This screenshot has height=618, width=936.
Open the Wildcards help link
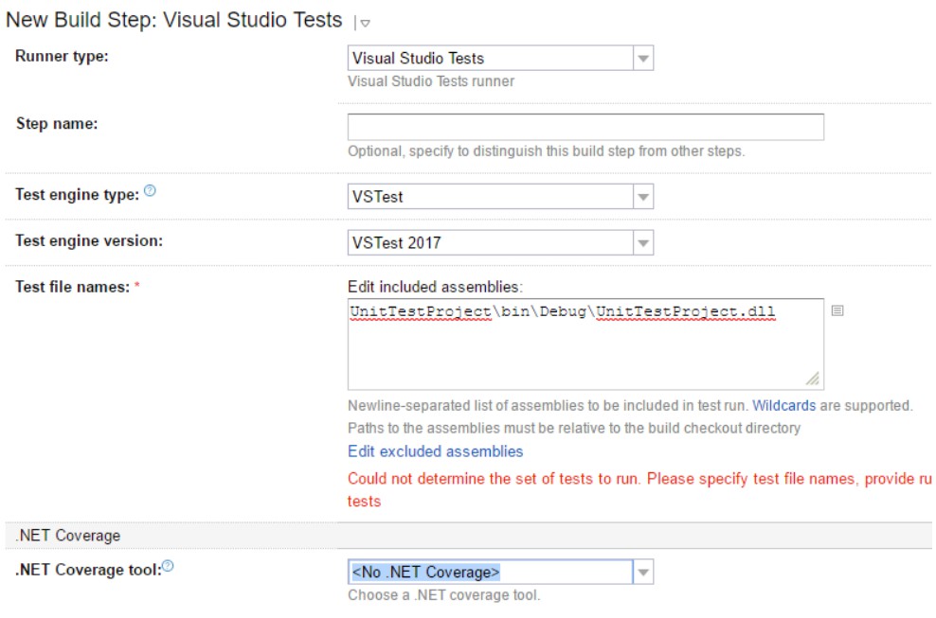coord(784,405)
